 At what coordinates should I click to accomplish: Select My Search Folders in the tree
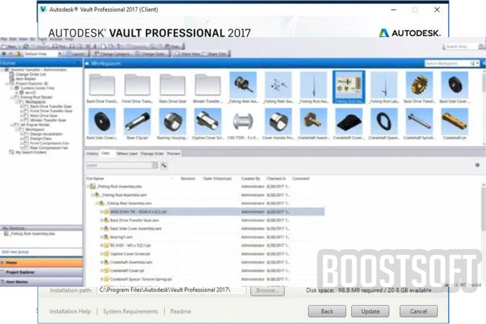[x=31, y=153]
